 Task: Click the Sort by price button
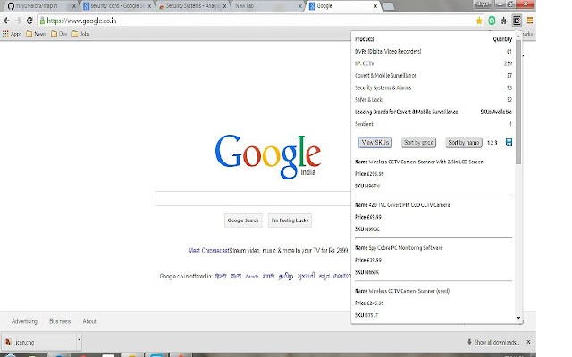point(418,143)
